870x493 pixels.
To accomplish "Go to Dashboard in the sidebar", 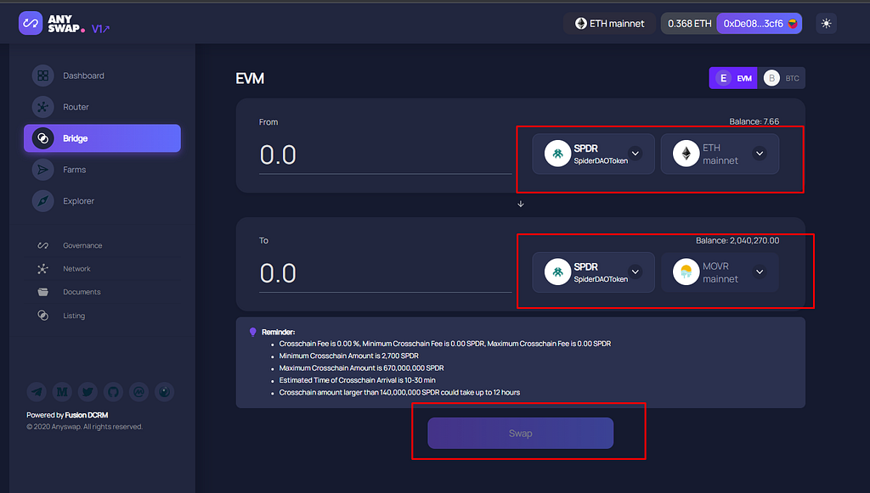I will coord(102,76).
